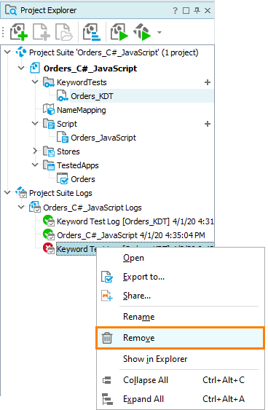The image size is (268, 410).
Task: Click the Project Explorer help question mark
Action: (x=176, y=10)
